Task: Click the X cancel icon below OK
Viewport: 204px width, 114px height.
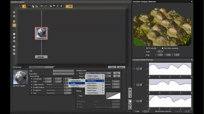Action: 130,93
